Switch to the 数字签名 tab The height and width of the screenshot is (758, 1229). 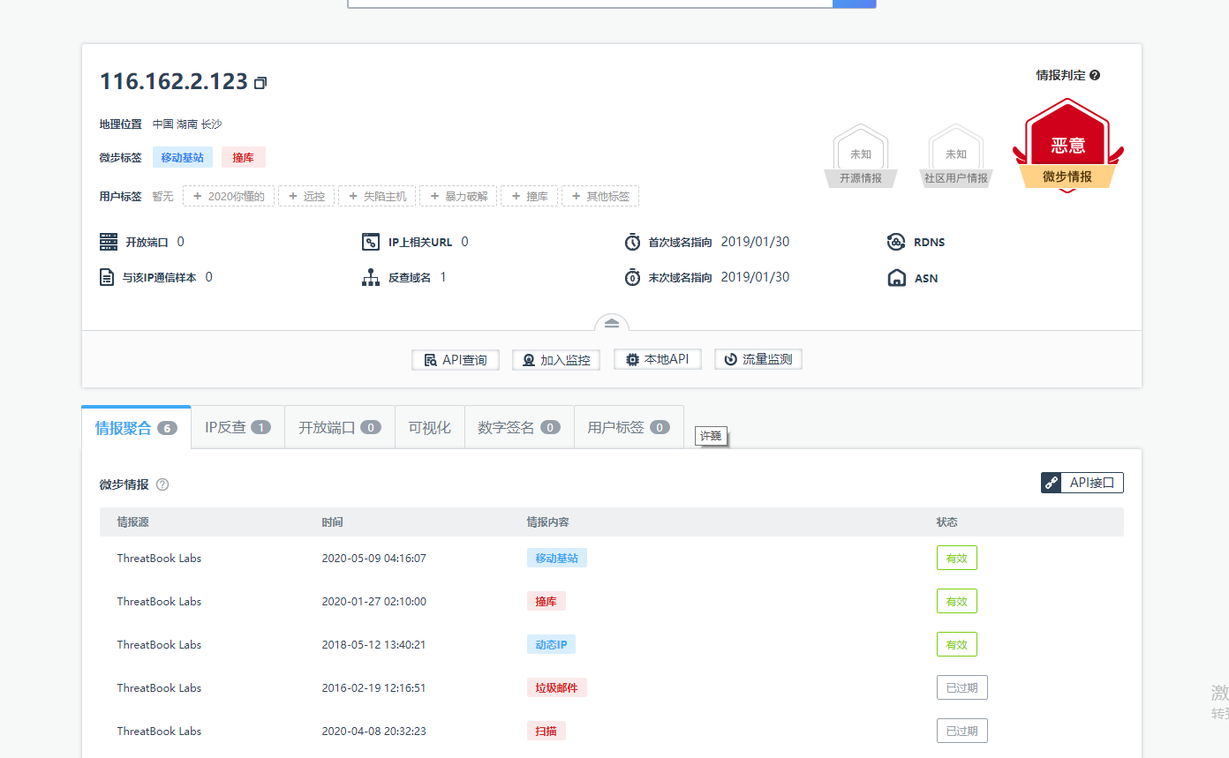point(519,428)
